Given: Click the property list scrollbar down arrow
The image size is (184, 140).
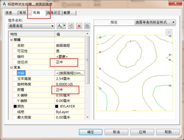Looking at the screenshot, I should (x=87, y=117).
